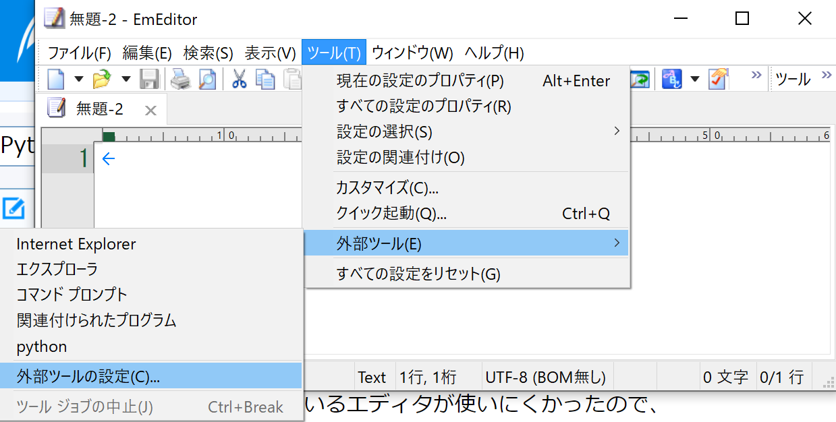
Task: Click the Open folder icon
Action: pyautogui.click(x=102, y=80)
